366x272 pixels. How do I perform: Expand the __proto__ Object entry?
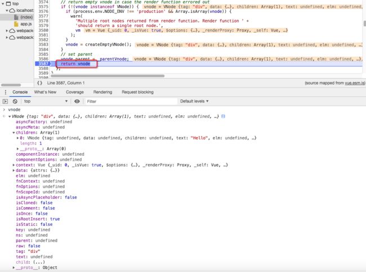(x=14, y=268)
